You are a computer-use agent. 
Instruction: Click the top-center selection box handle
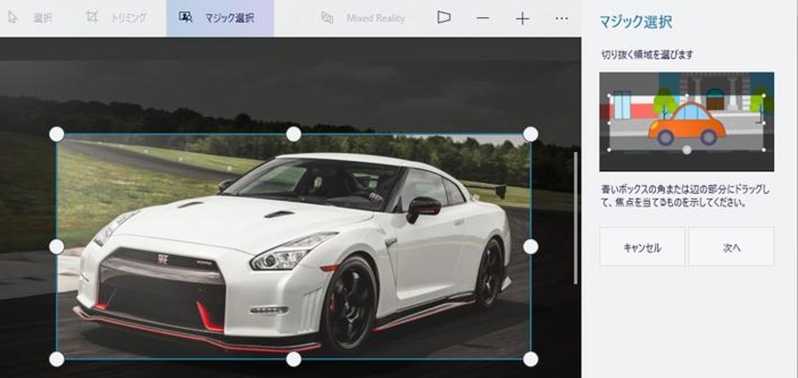[294, 134]
